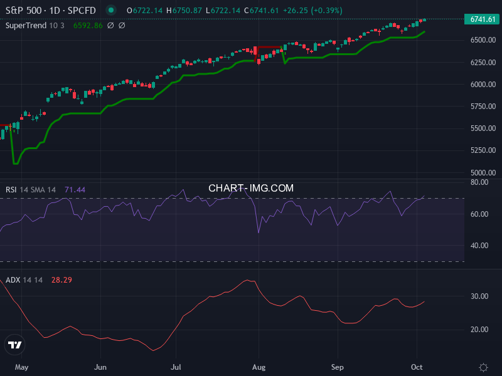Select the ADX 14 14 indicator label
This screenshot has width=502, height=376.
click(x=24, y=279)
